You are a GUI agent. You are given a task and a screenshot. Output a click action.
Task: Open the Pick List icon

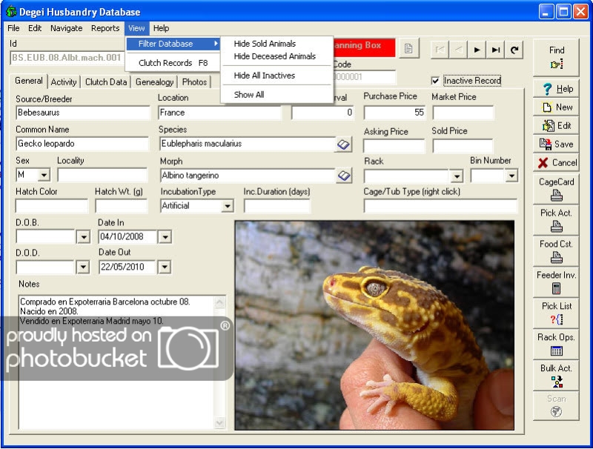click(556, 319)
